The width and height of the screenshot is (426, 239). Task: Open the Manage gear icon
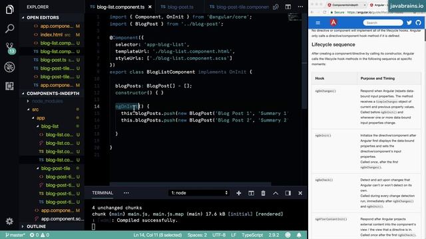coord(9,221)
